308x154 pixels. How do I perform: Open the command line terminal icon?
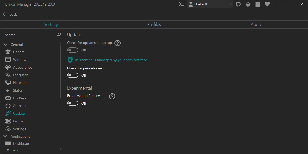(182, 4)
